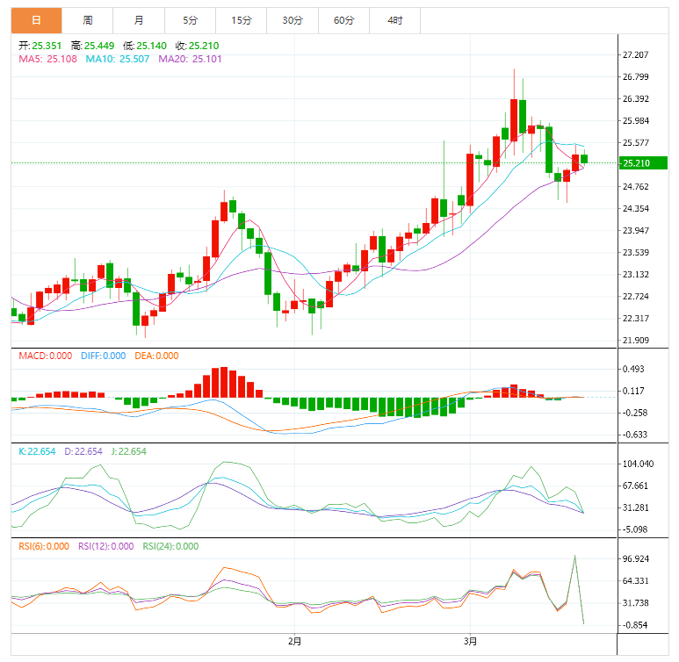This screenshot has height=662, width=679.
Task: Click the RSI(12):0.000 label
Action: point(105,546)
